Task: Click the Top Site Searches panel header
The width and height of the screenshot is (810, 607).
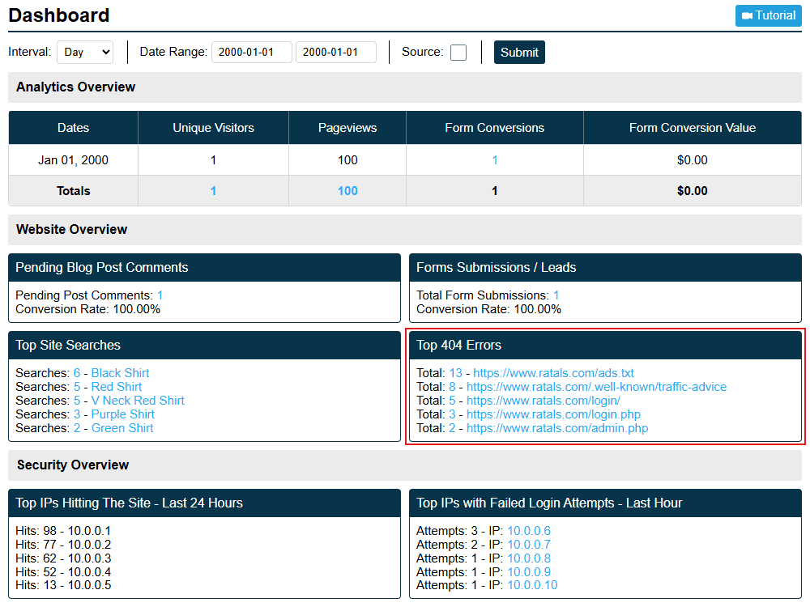Action: pyautogui.click(x=205, y=346)
